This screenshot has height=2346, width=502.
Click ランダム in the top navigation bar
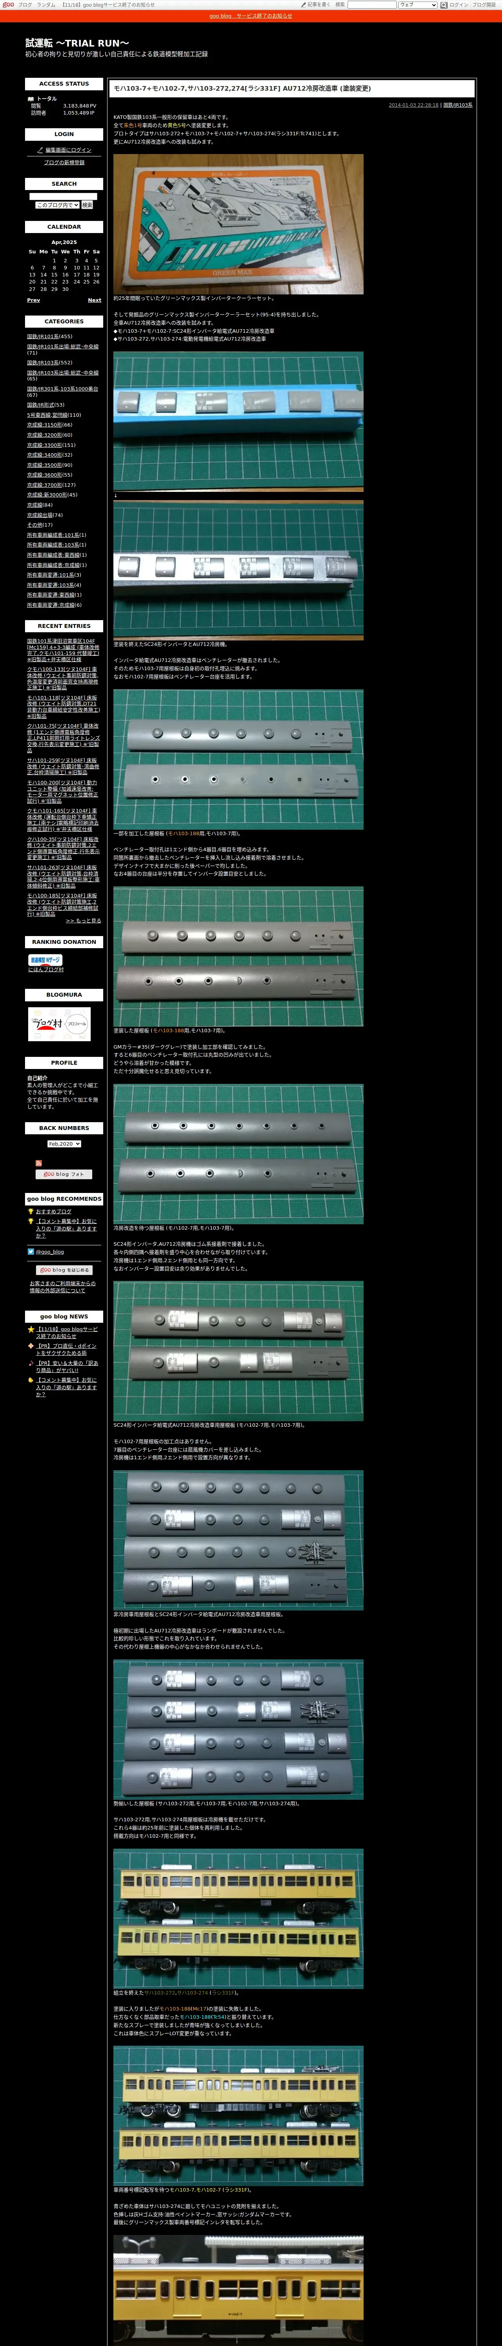click(x=46, y=5)
